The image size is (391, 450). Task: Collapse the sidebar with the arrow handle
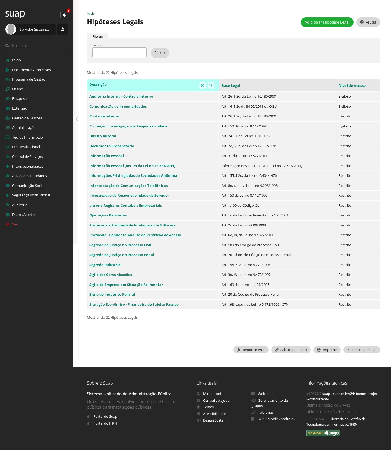point(77,119)
